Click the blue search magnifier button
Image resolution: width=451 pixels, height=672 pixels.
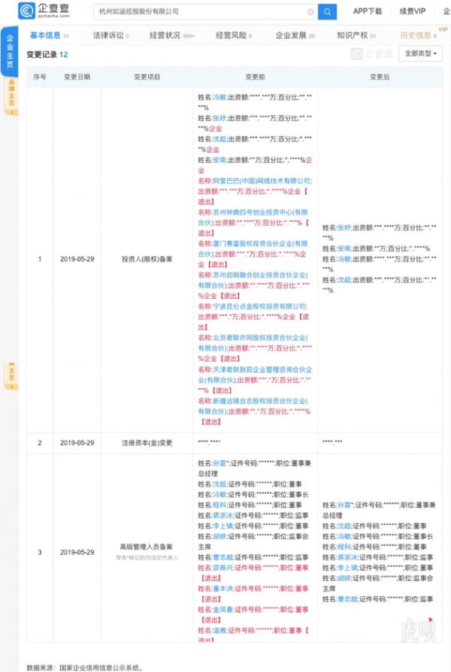(327, 12)
